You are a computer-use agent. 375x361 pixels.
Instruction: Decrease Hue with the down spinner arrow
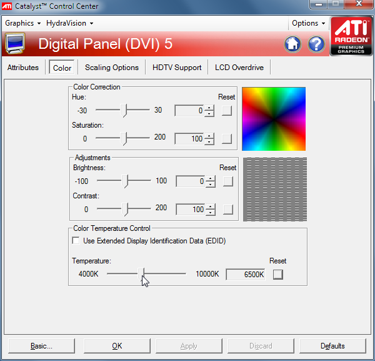click(x=209, y=113)
